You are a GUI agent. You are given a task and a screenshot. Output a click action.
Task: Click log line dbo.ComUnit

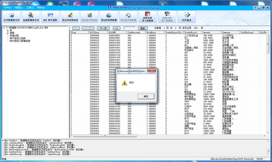click(x=33, y=141)
